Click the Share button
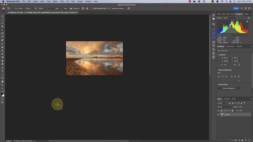 pyautogui.click(x=236, y=8)
